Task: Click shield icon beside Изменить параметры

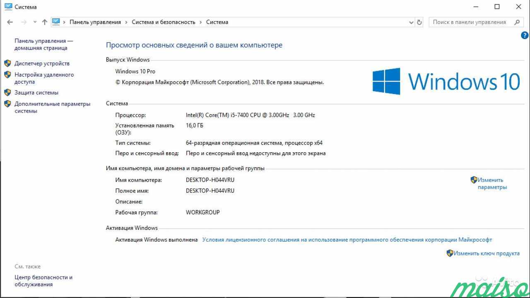Action: coord(474,180)
